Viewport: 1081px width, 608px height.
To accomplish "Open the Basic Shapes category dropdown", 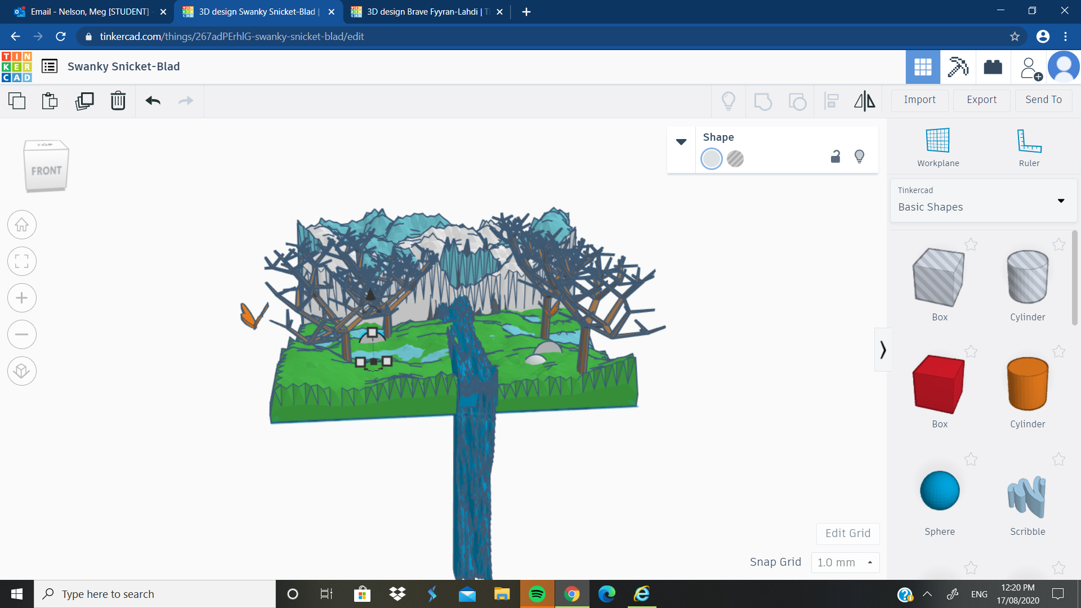I will [1061, 200].
